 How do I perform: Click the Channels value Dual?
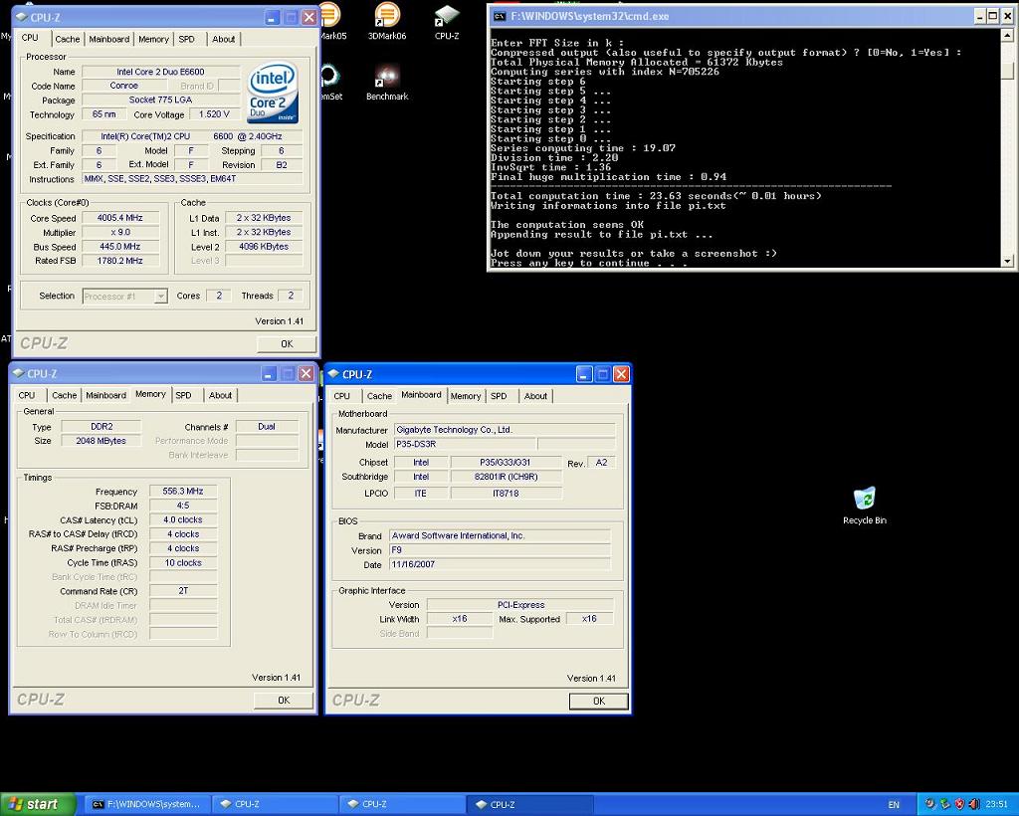[267, 426]
